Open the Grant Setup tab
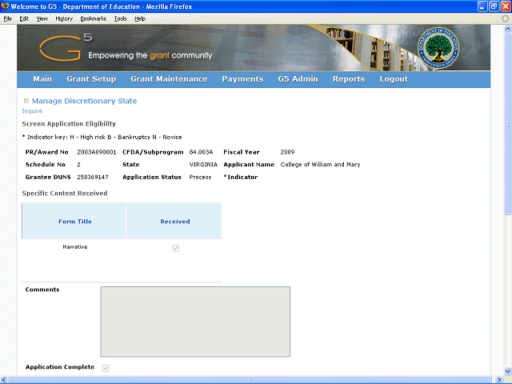The image size is (512, 384). (91, 79)
